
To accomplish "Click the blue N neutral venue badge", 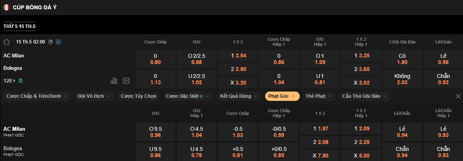I will pos(58,42).
